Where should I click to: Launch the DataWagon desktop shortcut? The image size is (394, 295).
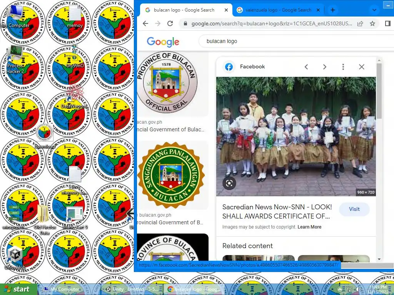[75, 97]
